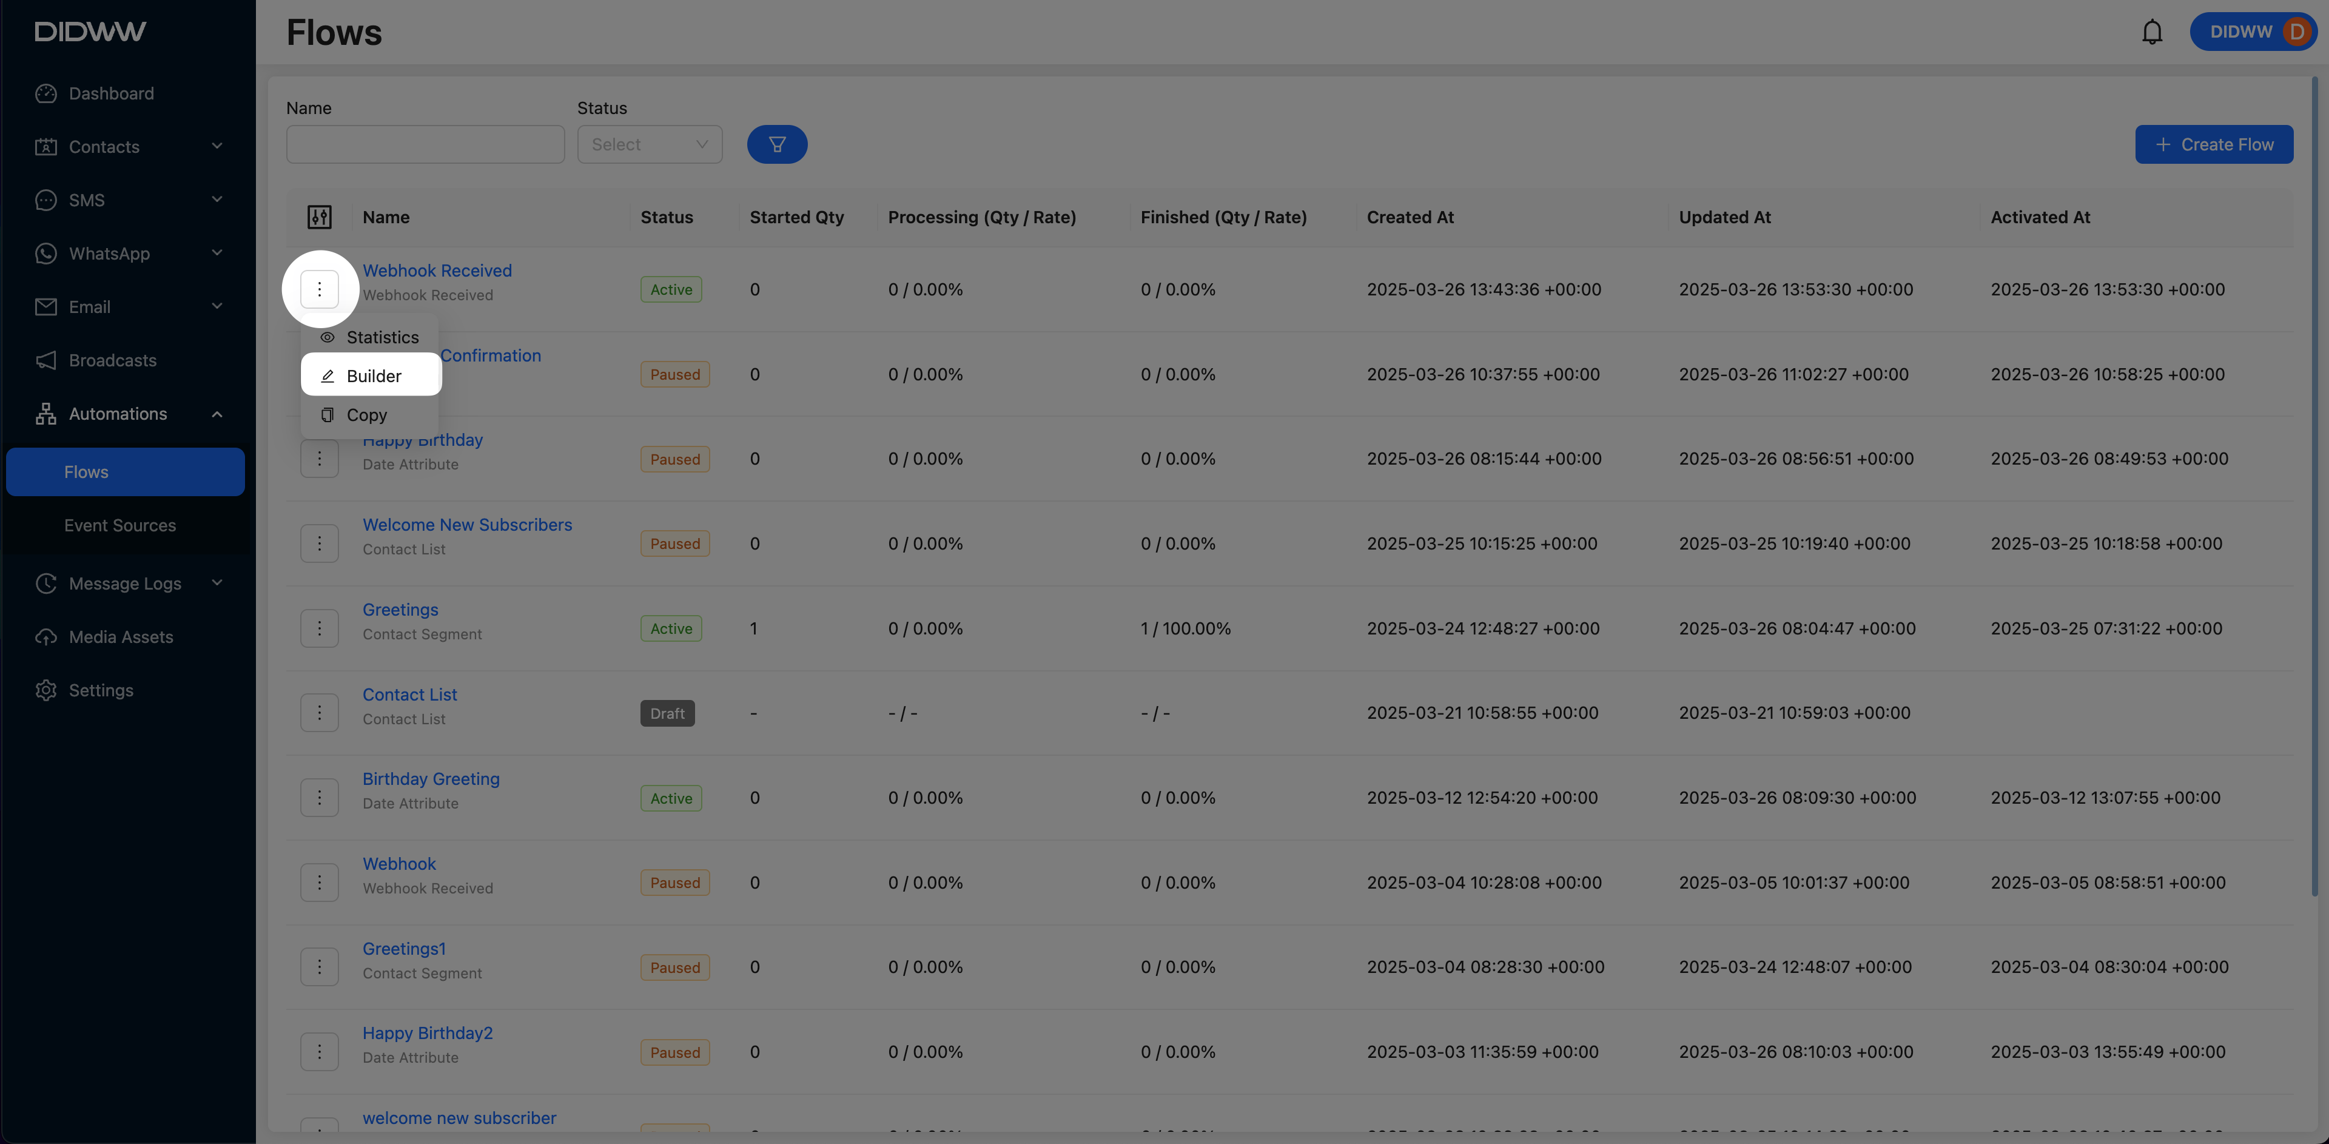Viewport: 2329px width, 1144px height.
Task: Click the Create Flow button
Action: [x=2213, y=145]
